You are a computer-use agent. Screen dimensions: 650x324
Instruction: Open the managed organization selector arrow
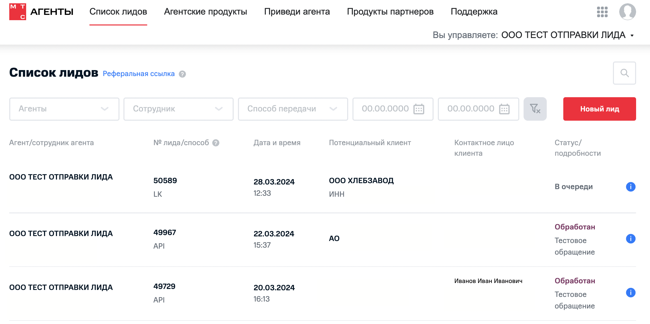(x=632, y=35)
